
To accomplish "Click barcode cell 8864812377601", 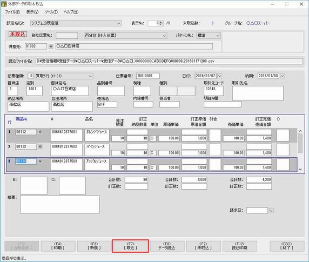I will point(66,135).
